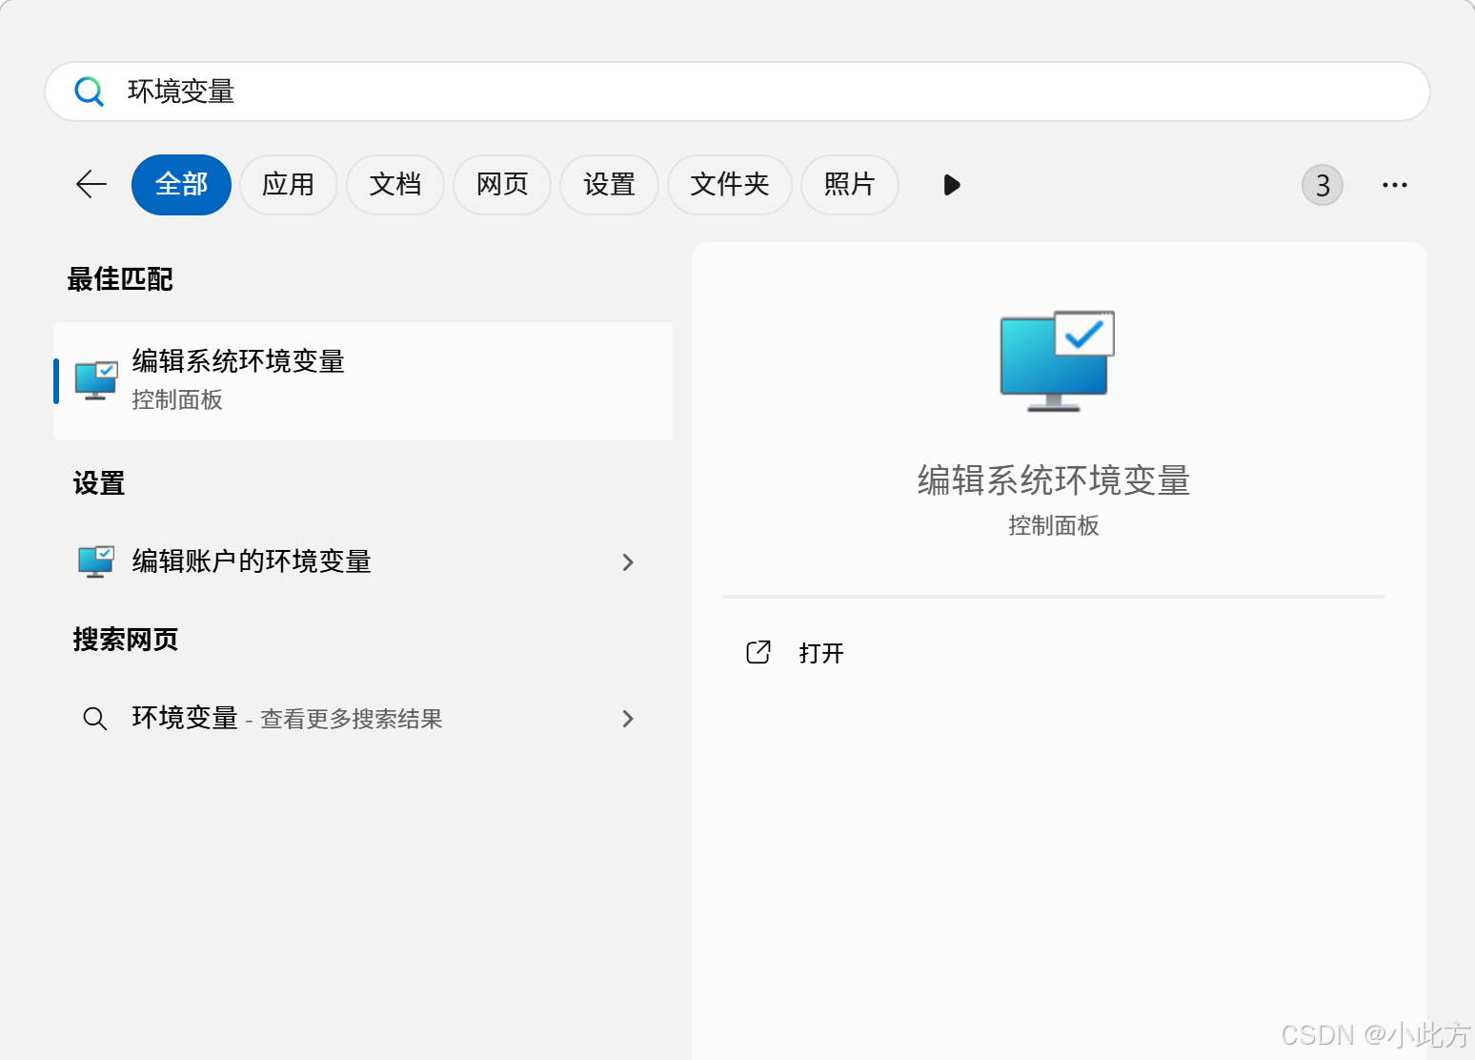Click the magnifier icon beside web result 环境变量

[x=94, y=718]
